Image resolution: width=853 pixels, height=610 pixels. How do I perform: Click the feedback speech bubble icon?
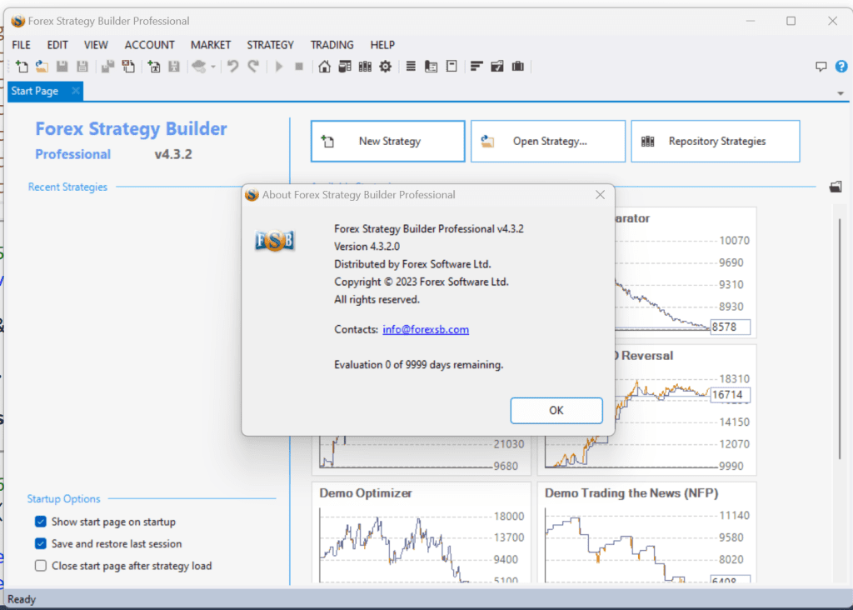click(821, 67)
